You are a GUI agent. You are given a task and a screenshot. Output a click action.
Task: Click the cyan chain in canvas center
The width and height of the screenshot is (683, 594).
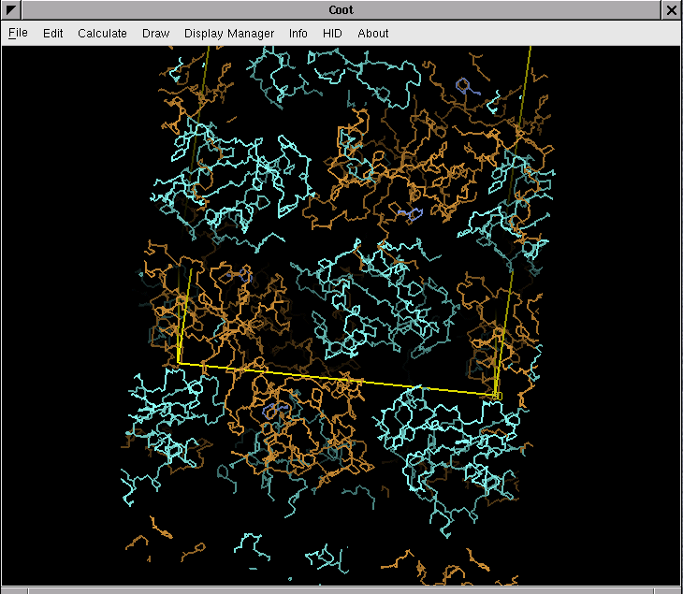click(374, 299)
